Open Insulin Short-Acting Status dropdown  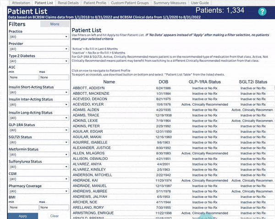(39, 93)
